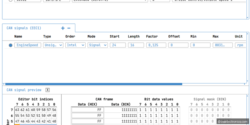This screenshot has width=250, height=125.
Task: Remove signal using the minus icon
Action: 69,28
